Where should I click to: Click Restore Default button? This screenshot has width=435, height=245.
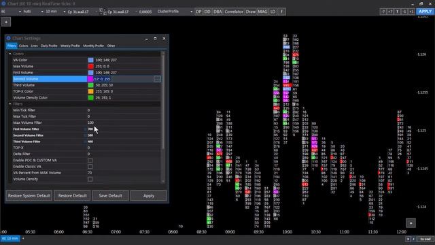[x=72, y=195]
